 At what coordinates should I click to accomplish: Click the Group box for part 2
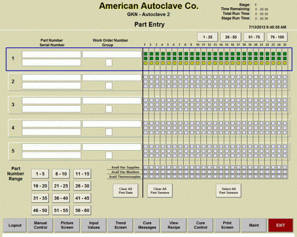[x=108, y=85]
